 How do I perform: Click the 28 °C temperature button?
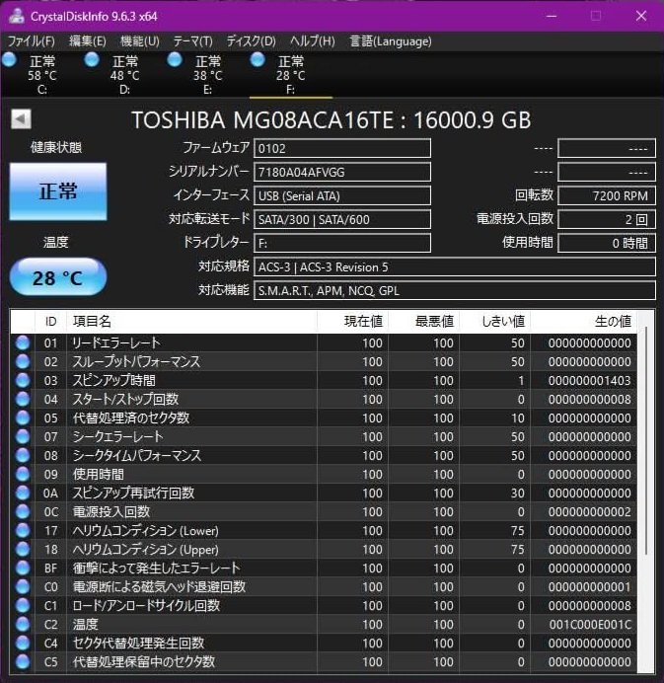57,278
